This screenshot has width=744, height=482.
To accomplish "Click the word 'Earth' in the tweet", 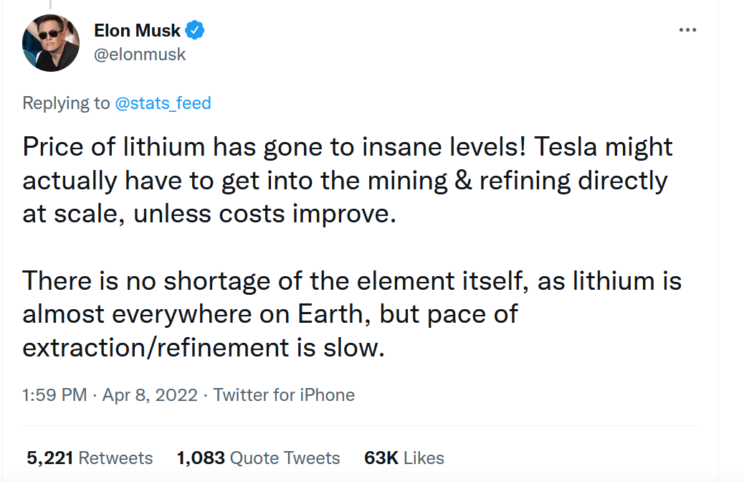I will (330, 314).
